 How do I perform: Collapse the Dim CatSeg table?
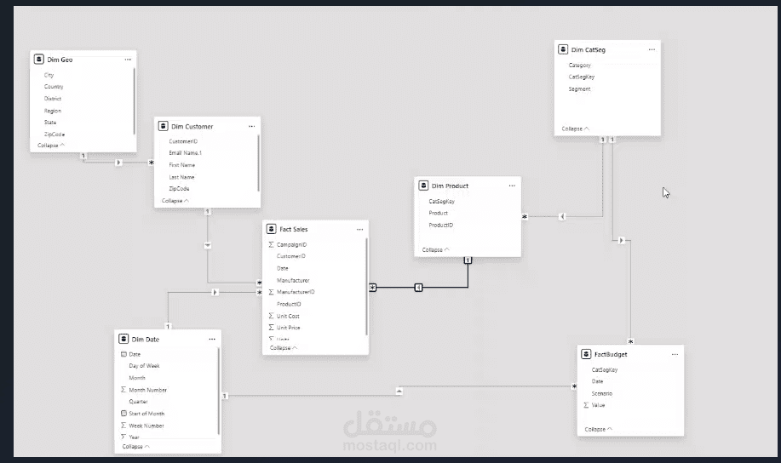[x=575, y=129]
